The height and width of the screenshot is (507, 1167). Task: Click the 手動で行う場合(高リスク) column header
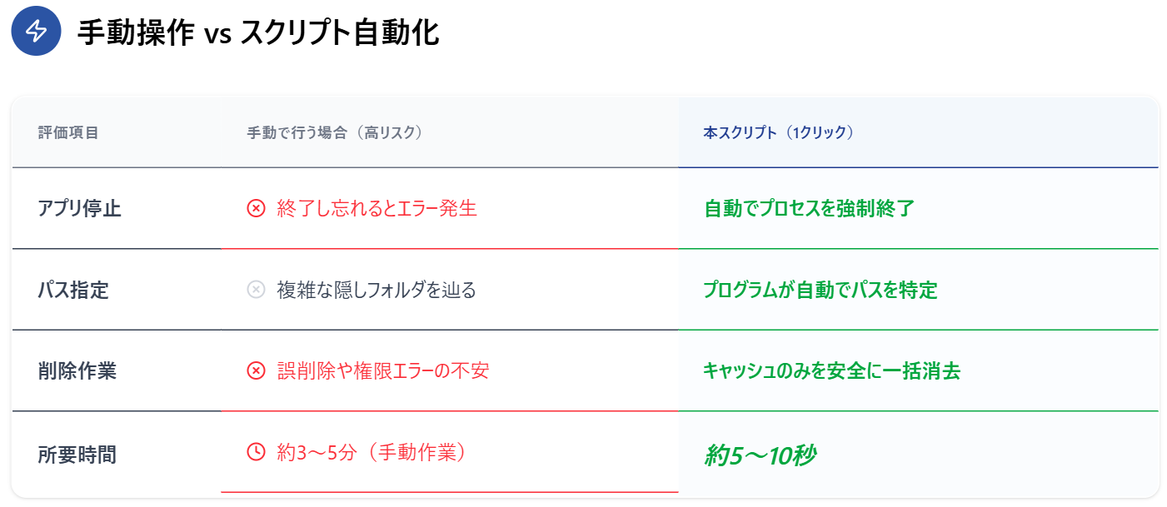pyautogui.click(x=335, y=132)
